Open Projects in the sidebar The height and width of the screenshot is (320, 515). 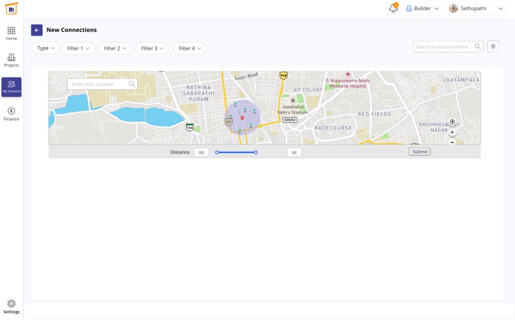(x=11, y=60)
